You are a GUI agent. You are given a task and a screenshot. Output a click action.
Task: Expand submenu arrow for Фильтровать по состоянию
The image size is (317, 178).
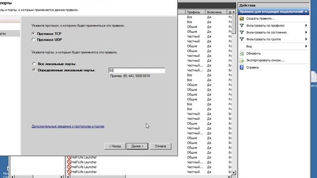point(306,32)
